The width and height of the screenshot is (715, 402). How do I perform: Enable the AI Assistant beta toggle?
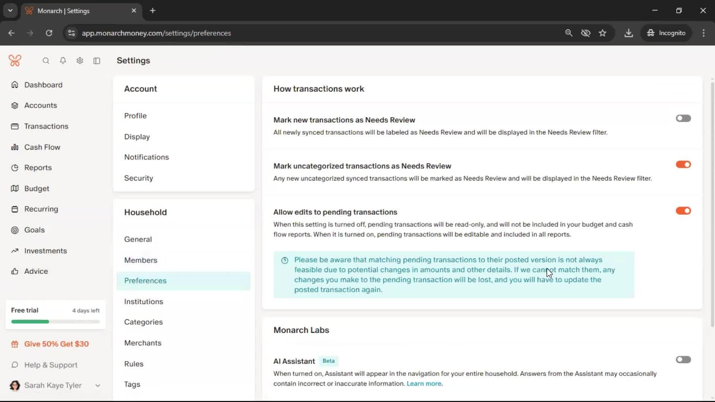coord(683,360)
